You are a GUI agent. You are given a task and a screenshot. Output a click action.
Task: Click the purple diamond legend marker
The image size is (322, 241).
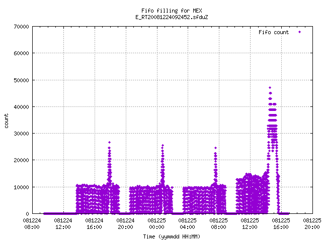[x=300, y=32]
